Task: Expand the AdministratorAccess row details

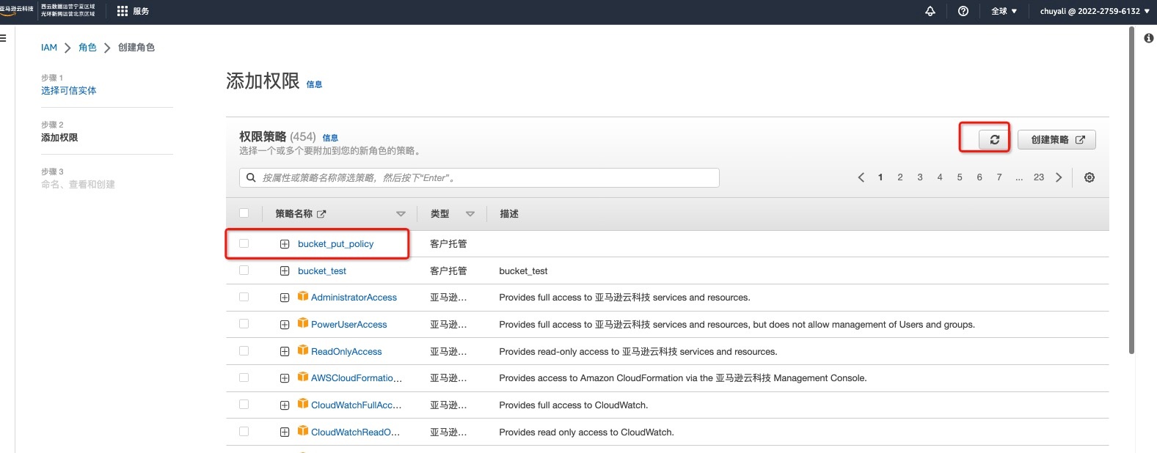Action: (x=285, y=298)
